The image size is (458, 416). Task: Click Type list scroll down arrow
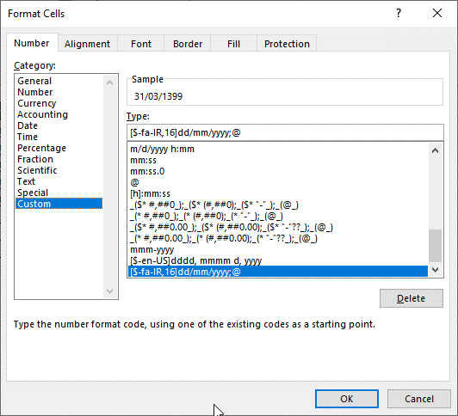pyautogui.click(x=436, y=270)
